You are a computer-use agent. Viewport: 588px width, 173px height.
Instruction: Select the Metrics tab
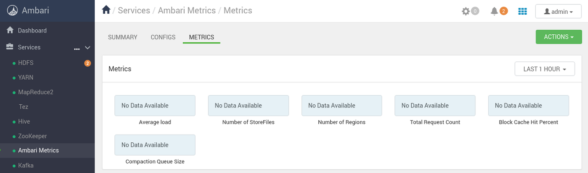(x=202, y=37)
